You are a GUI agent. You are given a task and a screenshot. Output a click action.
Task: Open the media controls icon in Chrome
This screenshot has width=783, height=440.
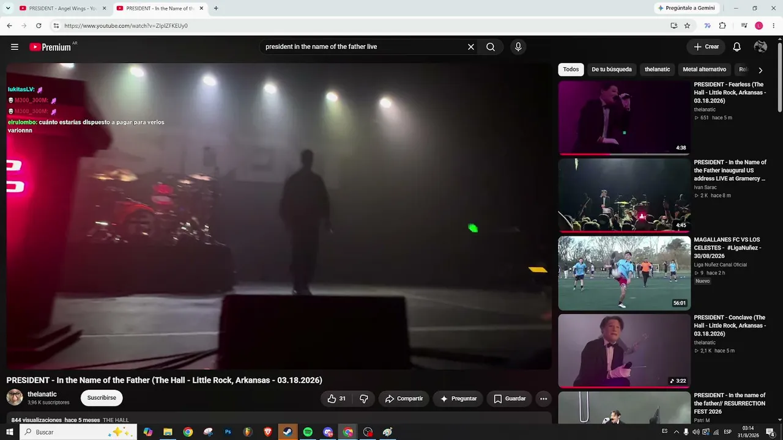tap(744, 26)
